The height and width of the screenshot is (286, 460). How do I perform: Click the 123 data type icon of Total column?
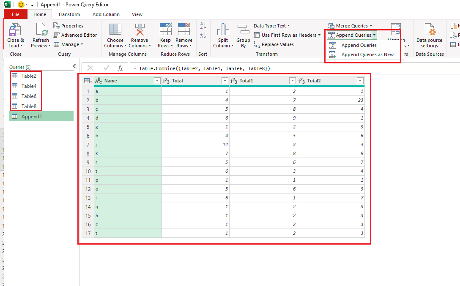point(166,81)
